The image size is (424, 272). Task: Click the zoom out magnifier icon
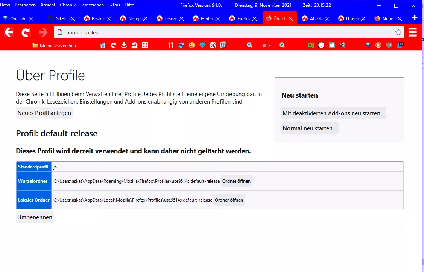(x=249, y=45)
